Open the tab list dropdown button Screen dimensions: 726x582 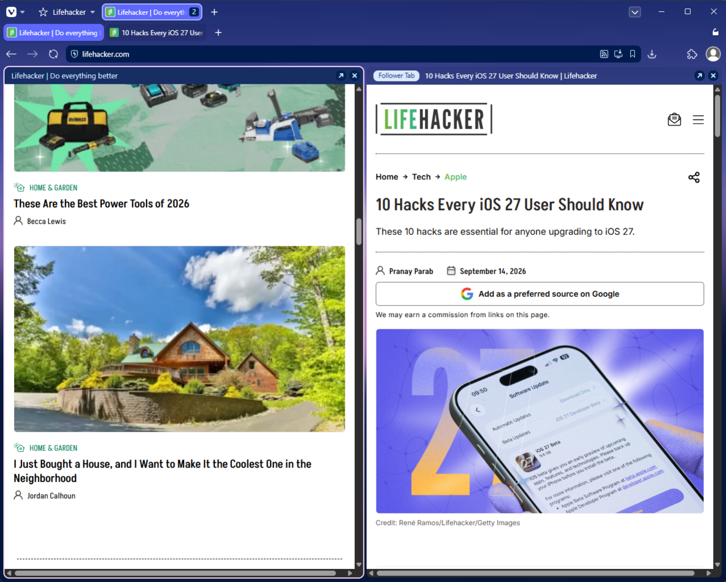634,12
